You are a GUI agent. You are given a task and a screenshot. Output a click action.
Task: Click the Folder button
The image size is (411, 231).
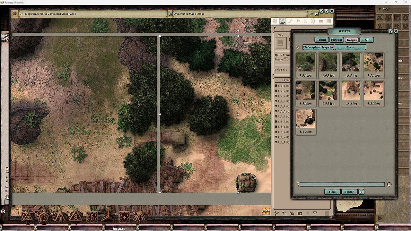[x=349, y=192]
